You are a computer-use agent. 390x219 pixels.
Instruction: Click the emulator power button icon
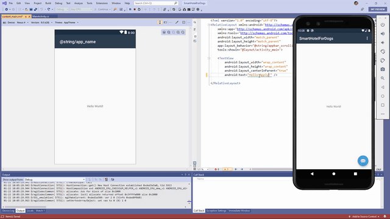(x=383, y=25)
